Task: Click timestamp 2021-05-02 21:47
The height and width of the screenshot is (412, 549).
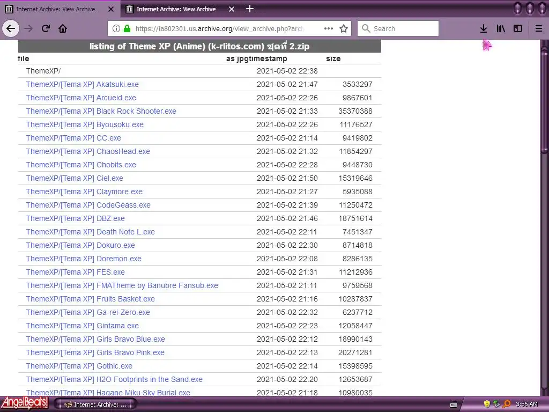Action: [287, 84]
